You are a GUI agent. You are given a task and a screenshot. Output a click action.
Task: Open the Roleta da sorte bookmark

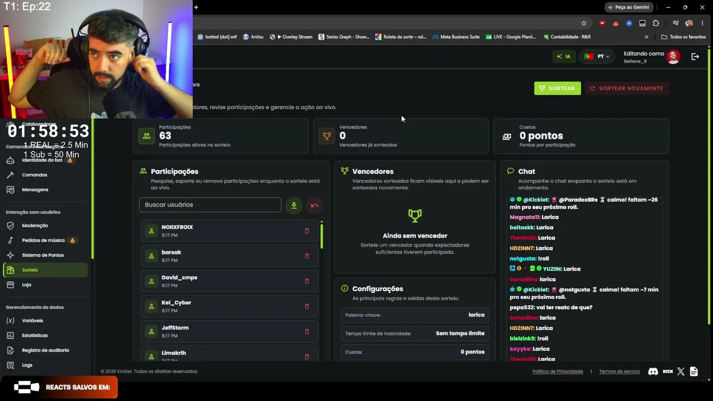[401, 37]
